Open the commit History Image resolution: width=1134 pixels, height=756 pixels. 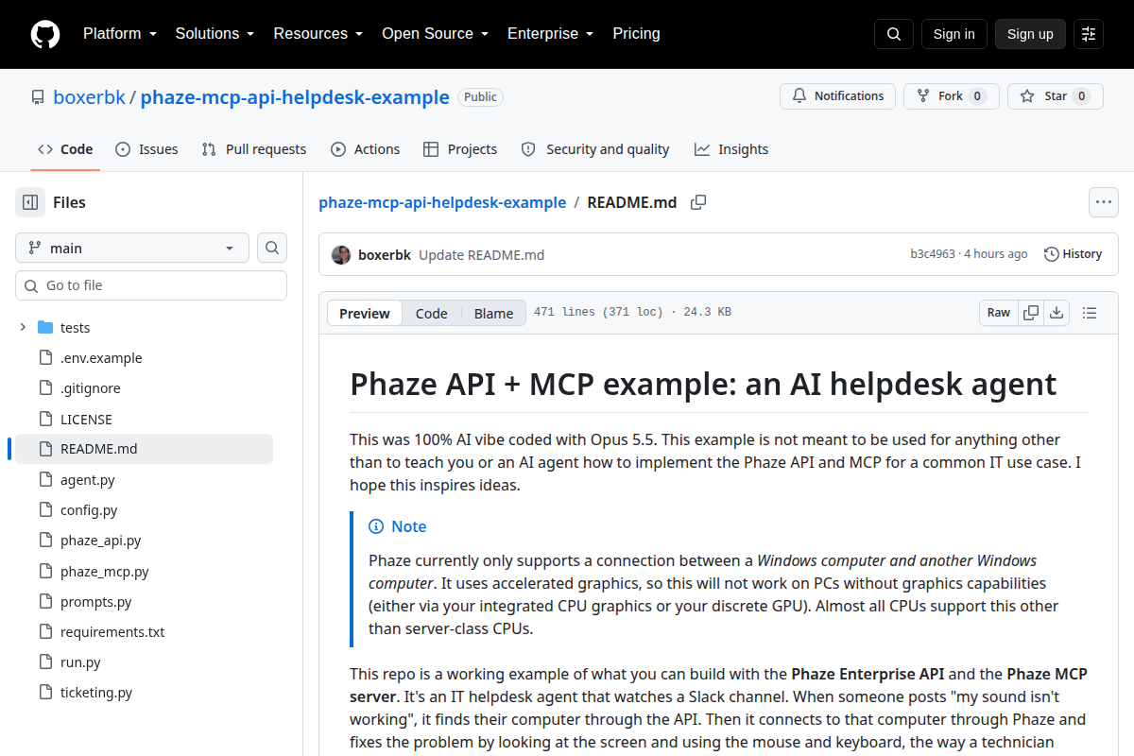coord(1074,254)
